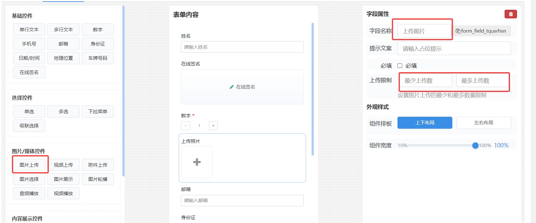
Task: Select the 上传照片 form component
Action: [242, 158]
